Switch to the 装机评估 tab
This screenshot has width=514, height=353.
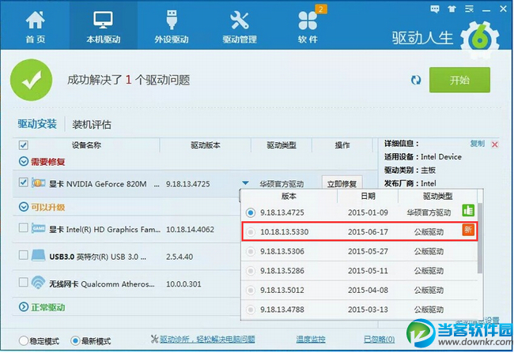(92, 125)
